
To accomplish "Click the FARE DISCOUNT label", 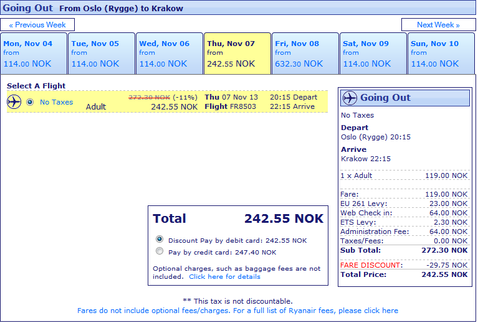I will coord(371,265).
